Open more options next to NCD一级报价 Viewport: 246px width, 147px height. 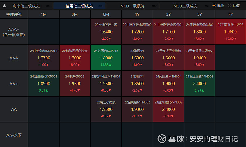pos(153,6)
